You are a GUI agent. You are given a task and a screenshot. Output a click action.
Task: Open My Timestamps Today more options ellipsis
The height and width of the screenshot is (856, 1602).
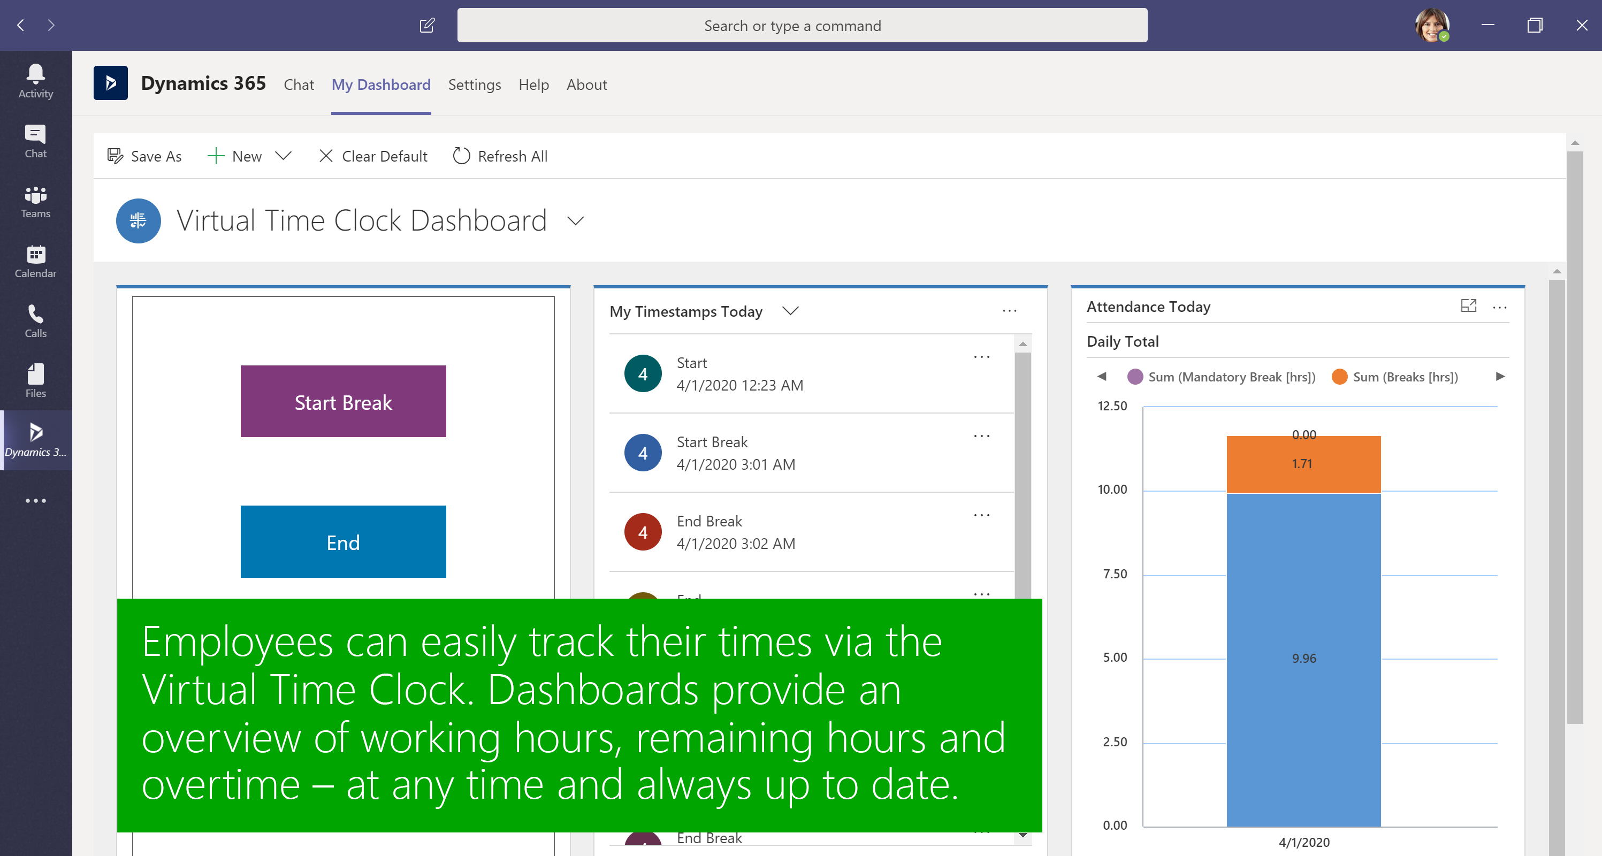(x=1009, y=311)
